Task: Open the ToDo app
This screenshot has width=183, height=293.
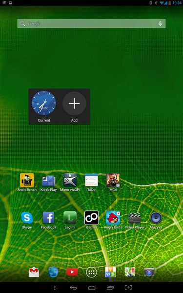Action: click(x=91, y=180)
